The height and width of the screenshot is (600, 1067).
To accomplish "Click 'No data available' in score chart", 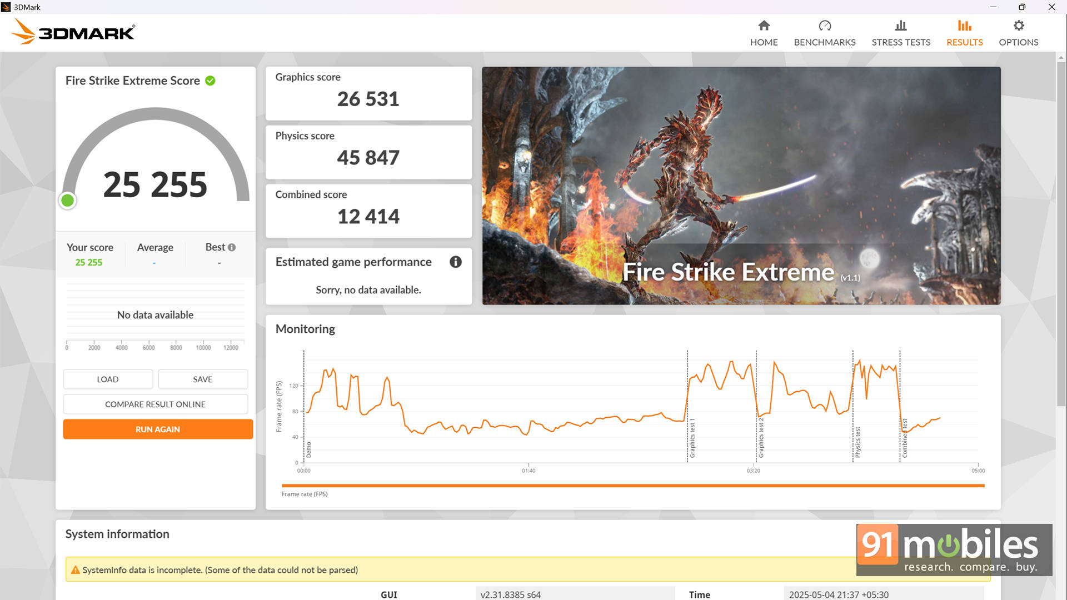I will pyautogui.click(x=155, y=315).
